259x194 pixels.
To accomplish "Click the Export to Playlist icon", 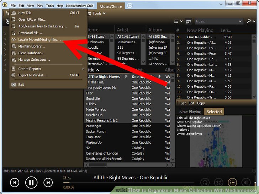I will pyautogui.click(x=13, y=75).
